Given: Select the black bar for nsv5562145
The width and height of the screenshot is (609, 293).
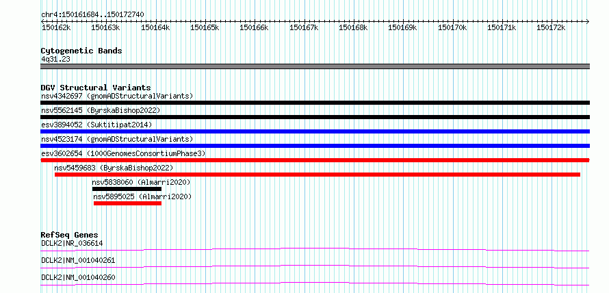Looking at the screenshot, I should click(315, 117).
